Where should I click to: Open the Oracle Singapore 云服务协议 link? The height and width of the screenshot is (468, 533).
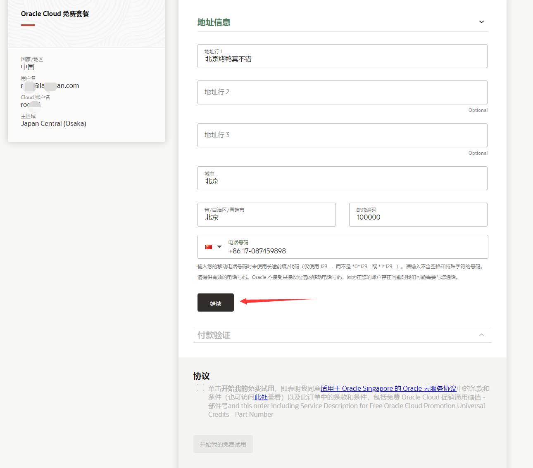388,388
